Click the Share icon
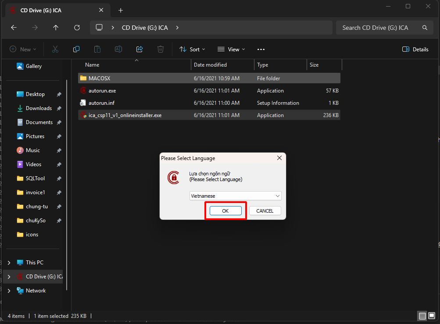 click(x=140, y=50)
